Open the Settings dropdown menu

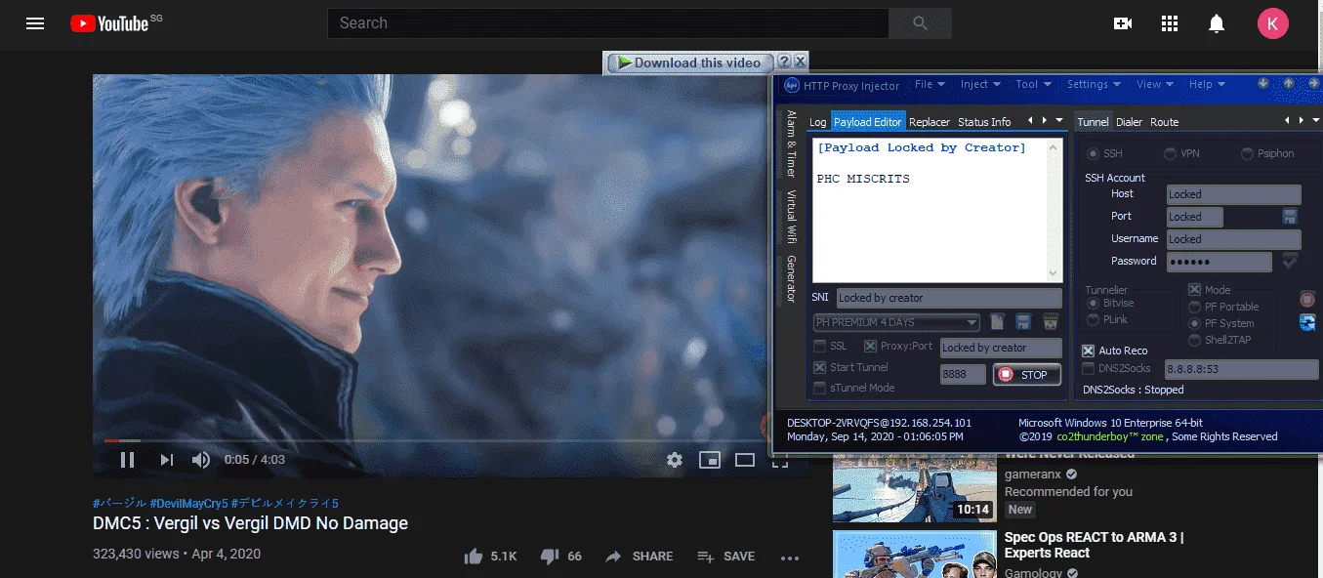(x=1094, y=85)
